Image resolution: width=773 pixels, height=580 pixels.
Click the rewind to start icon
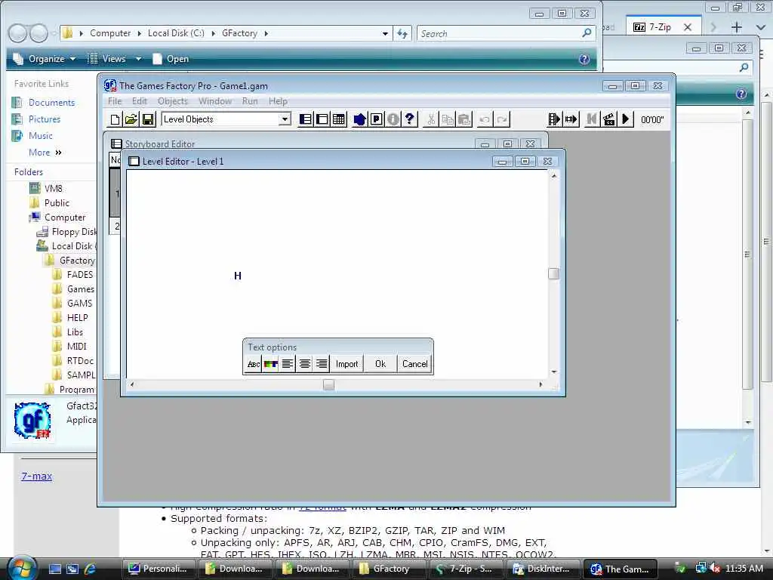[592, 119]
